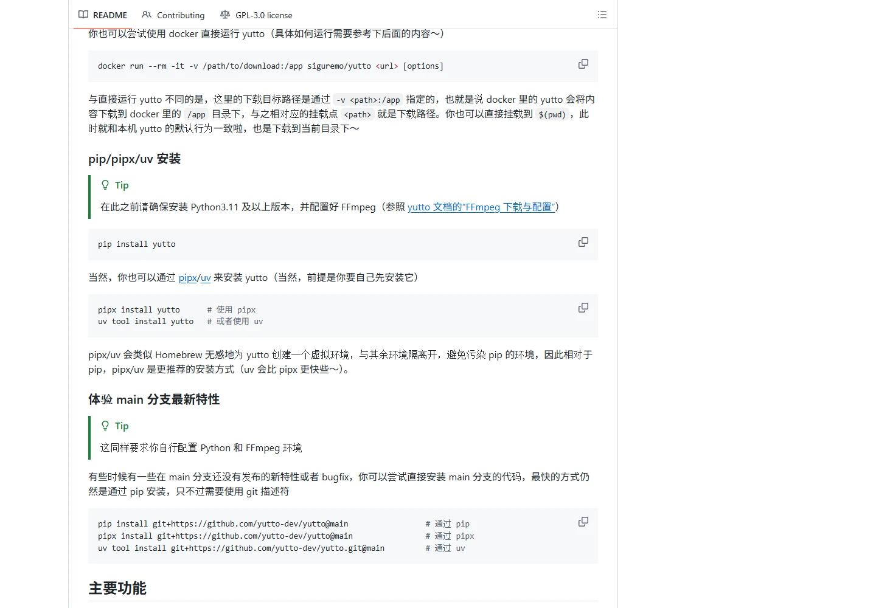876x608 pixels.
Task: Open the GPL-3.0 license tab
Action: click(256, 15)
